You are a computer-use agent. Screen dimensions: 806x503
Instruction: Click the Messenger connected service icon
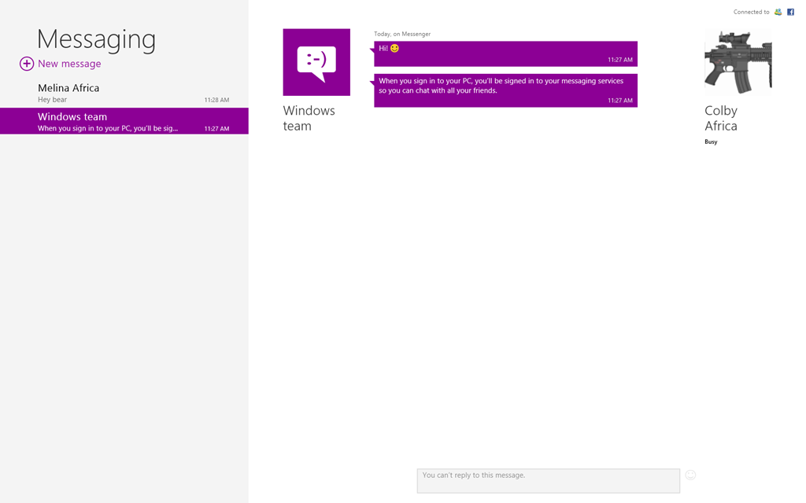click(778, 12)
